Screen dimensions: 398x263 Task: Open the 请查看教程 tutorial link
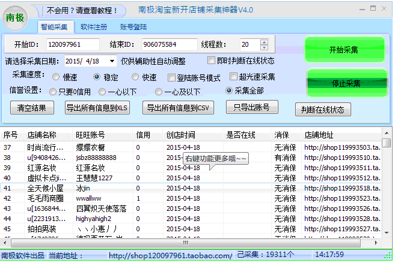pos(82,10)
